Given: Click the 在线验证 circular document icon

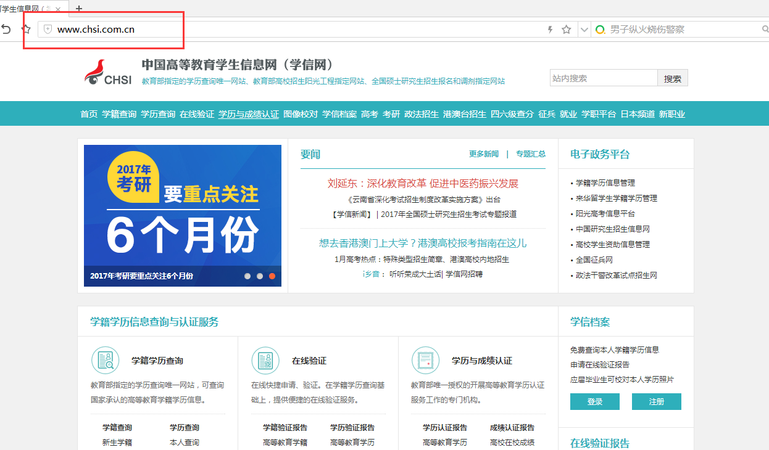Looking at the screenshot, I should tap(265, 360).
